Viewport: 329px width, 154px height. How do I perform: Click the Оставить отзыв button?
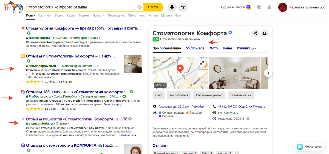240,95
